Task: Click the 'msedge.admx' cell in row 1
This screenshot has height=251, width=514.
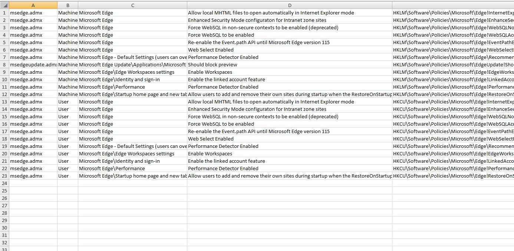Action: pos(33,13)
